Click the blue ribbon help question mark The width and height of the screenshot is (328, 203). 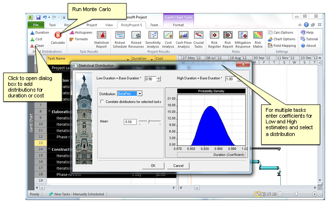click(306, 25)
